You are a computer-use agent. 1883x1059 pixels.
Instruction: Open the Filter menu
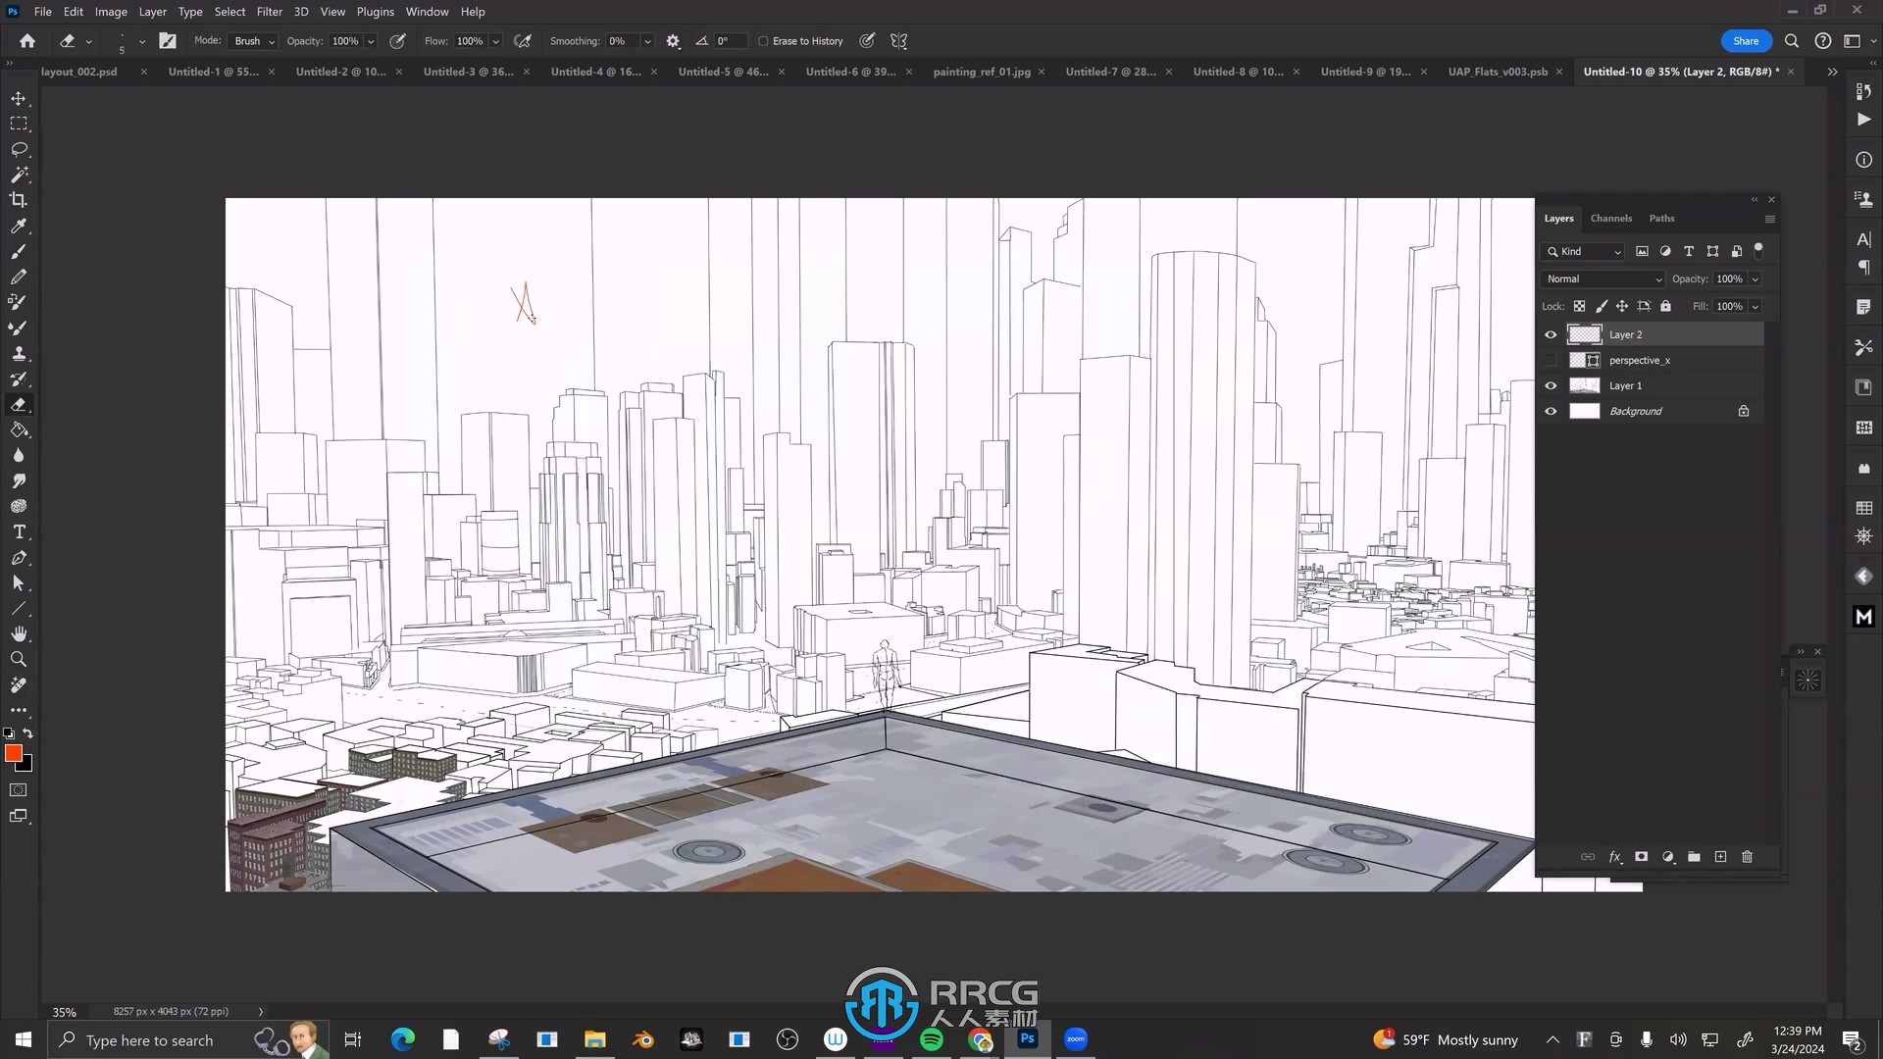click(269, 12)
